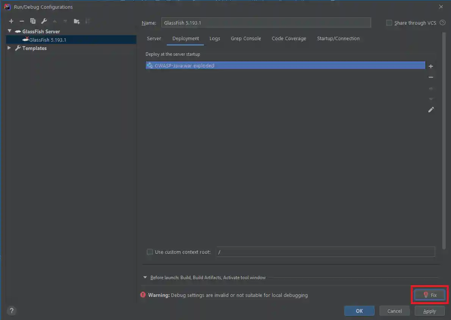Remove the selected run configuration
Screen dimensions: 451x320
tap(22, 21)
